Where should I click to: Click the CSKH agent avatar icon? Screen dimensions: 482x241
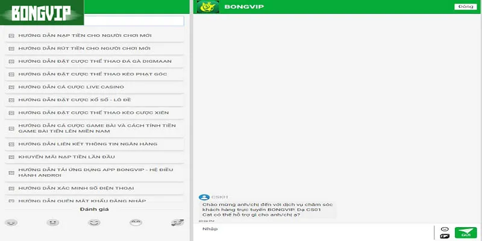coord(204,198)
